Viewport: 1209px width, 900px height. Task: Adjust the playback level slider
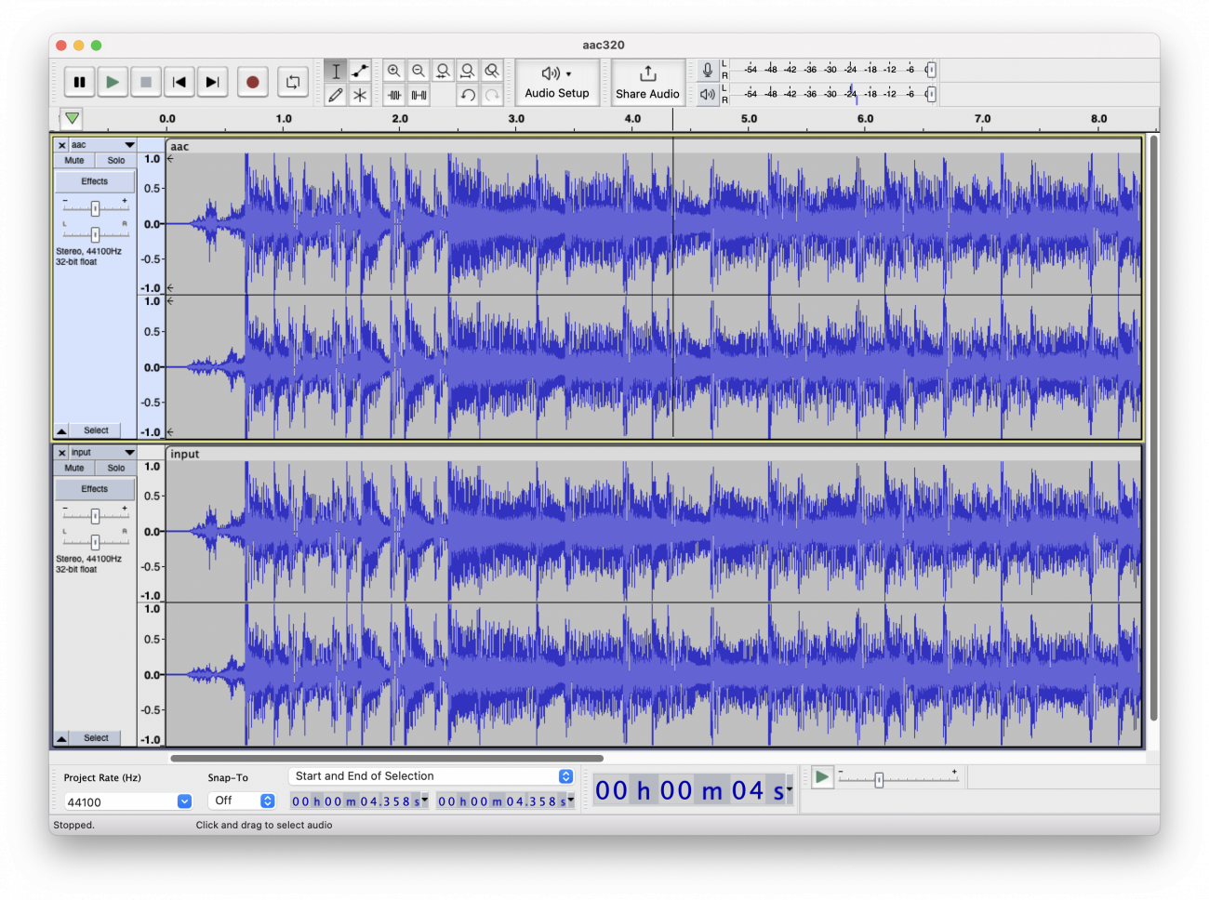[930, 94]
